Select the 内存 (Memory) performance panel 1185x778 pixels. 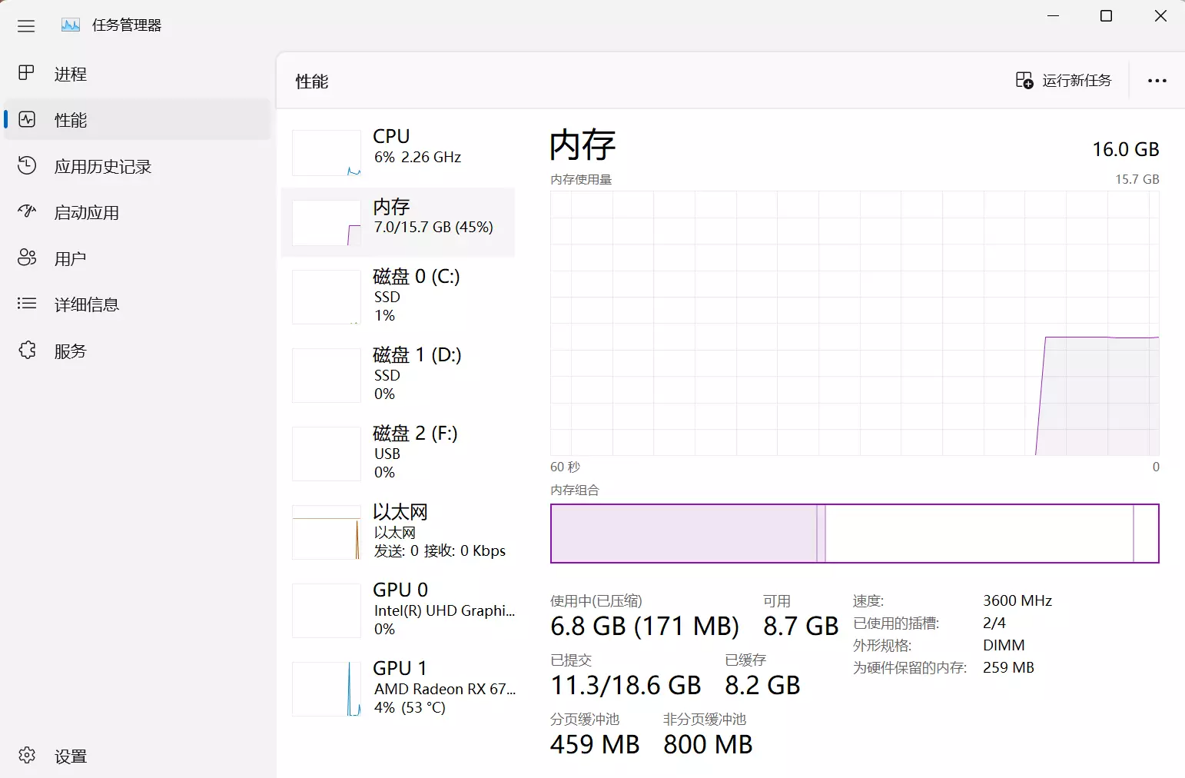399,221
